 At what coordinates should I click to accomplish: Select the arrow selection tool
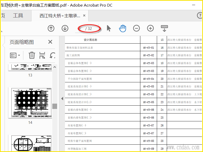click(x=109, y=28)
